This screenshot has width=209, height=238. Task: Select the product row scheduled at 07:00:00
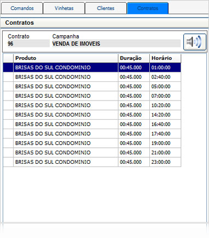tap(92, 96)
